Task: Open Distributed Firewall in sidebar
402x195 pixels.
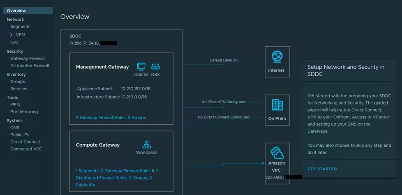Action: point(30,66)
